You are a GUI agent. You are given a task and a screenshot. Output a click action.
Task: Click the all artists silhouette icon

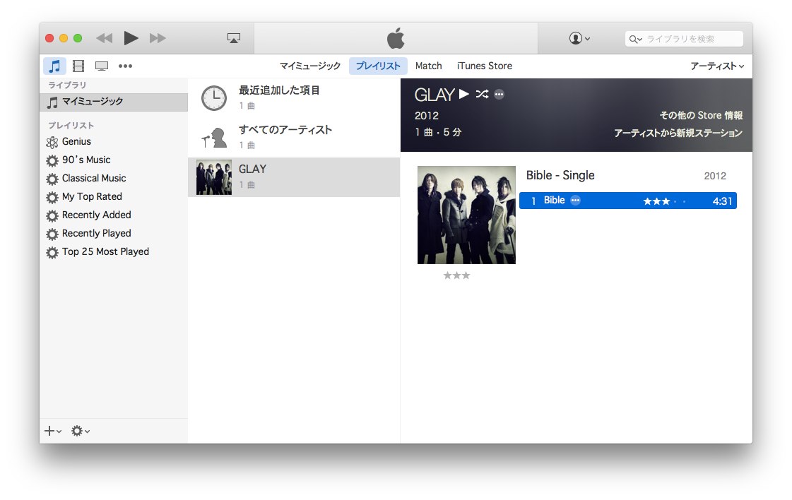pos(214,138)
